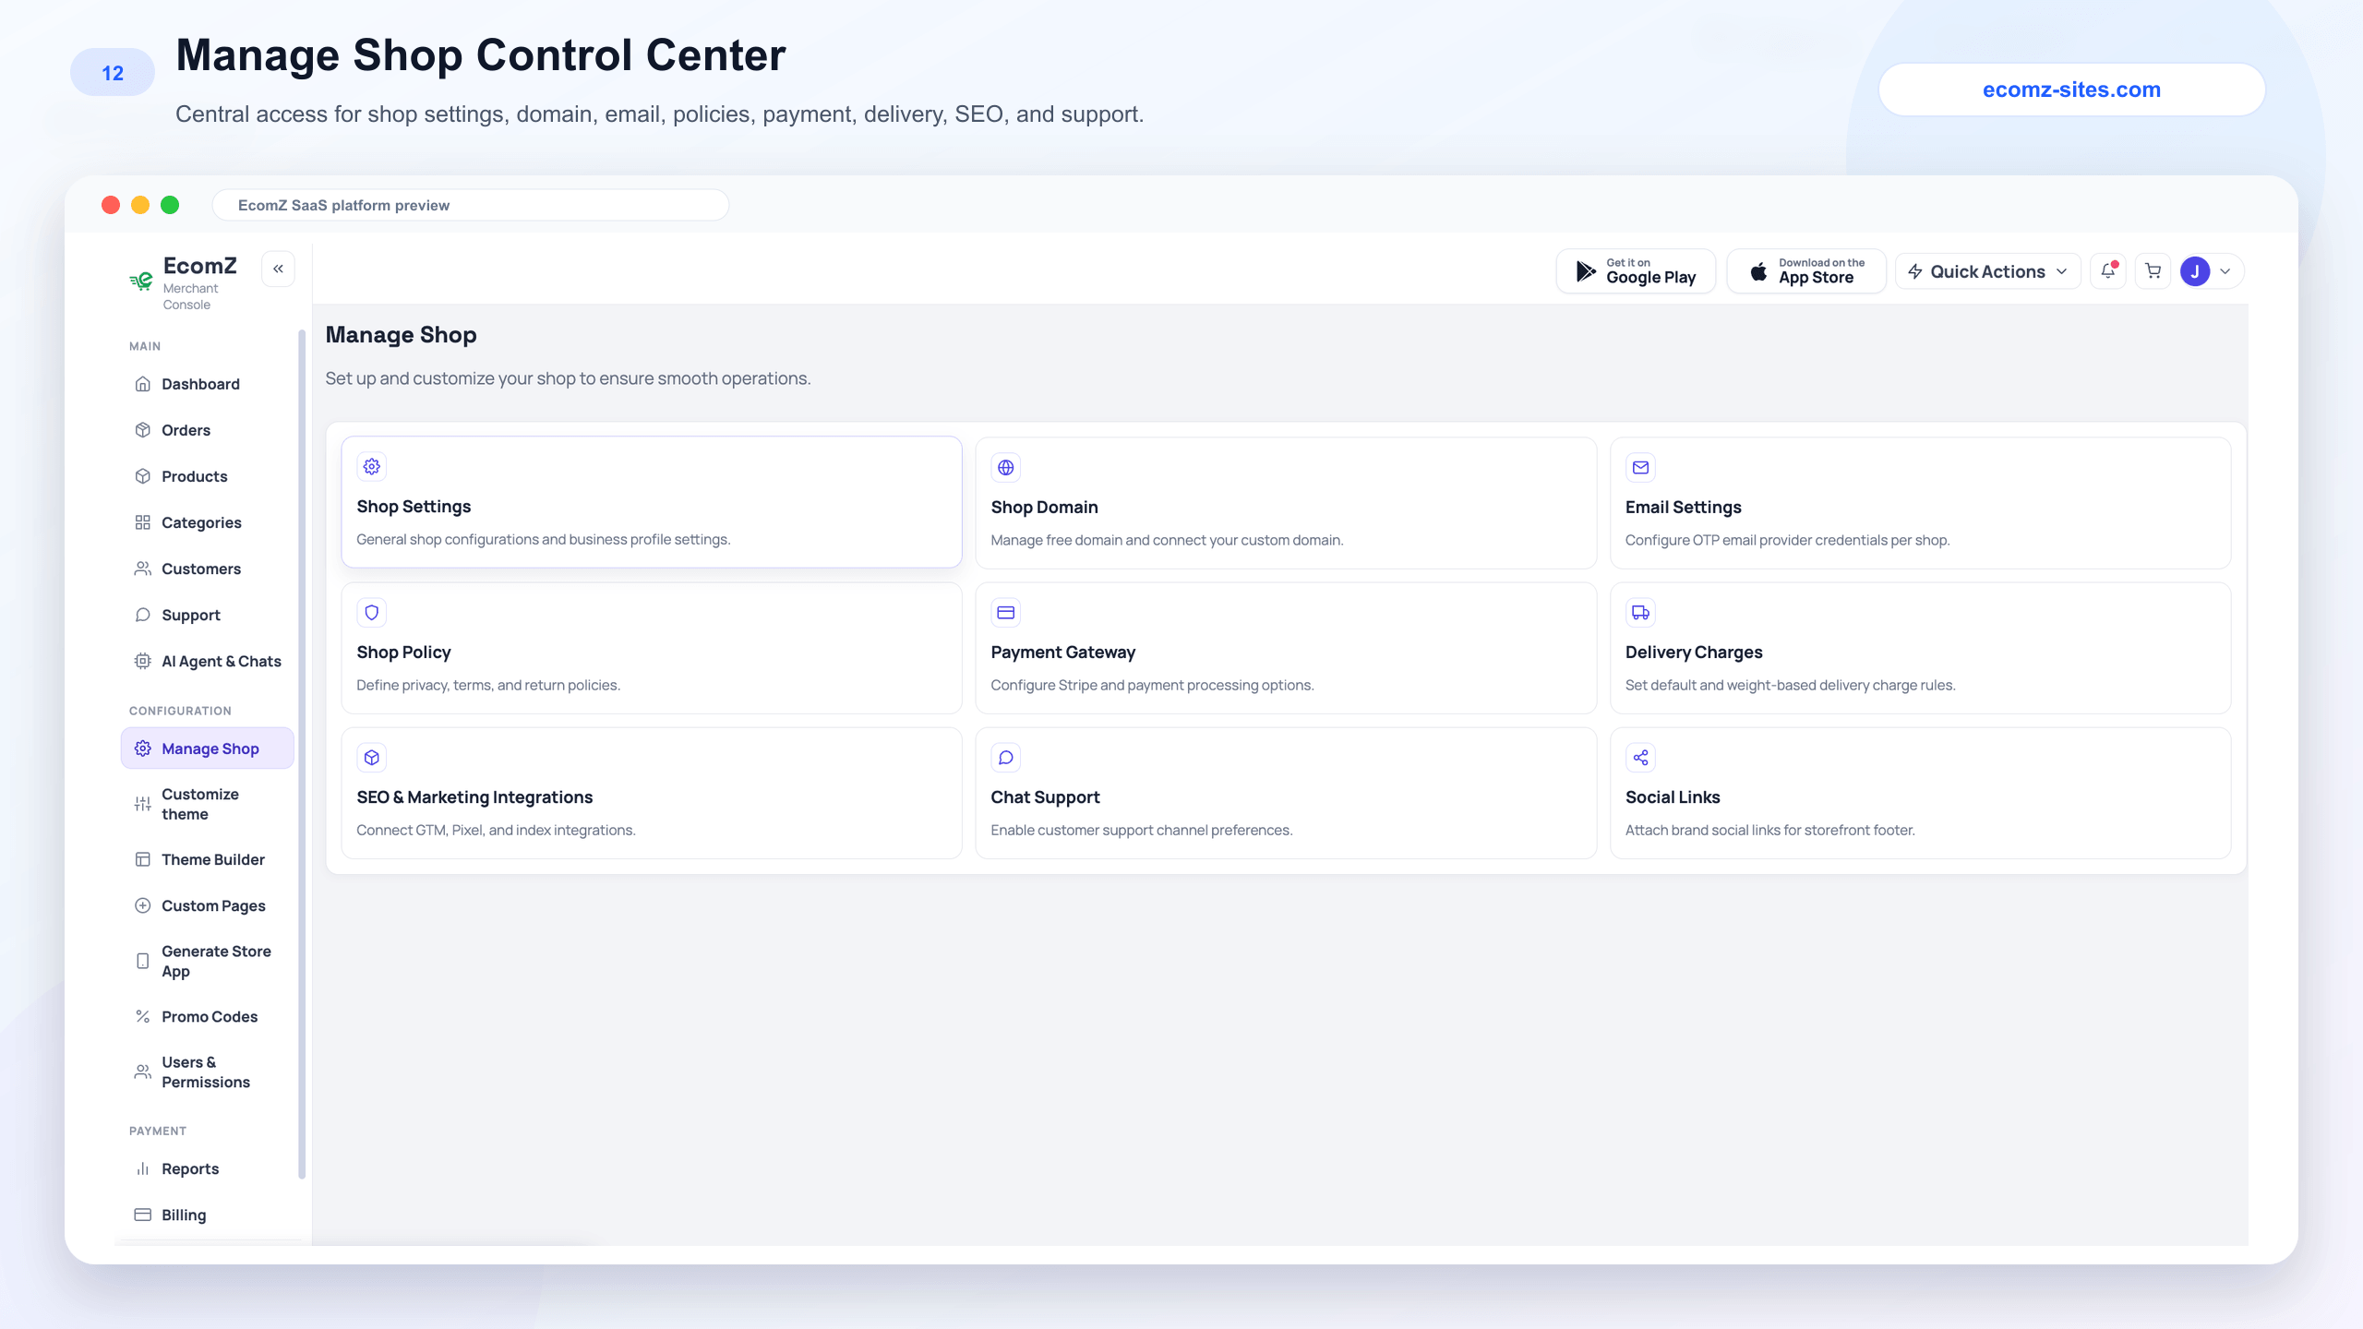Open Products in sidebar

(x=208, y=476)
